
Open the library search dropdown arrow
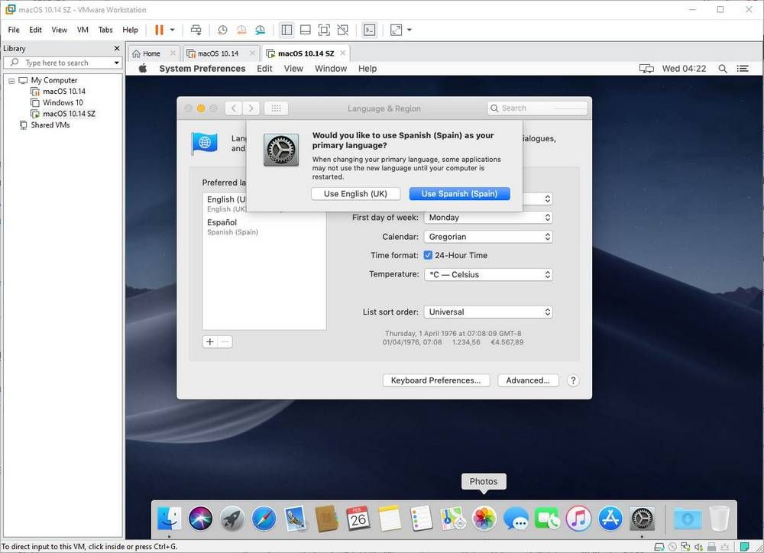pos(116,63)
